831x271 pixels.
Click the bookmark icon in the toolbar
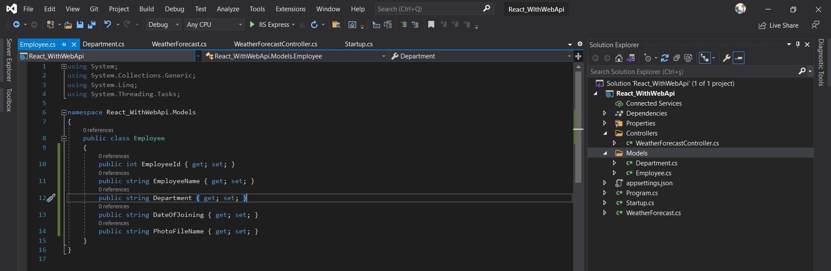click(431, 25)
